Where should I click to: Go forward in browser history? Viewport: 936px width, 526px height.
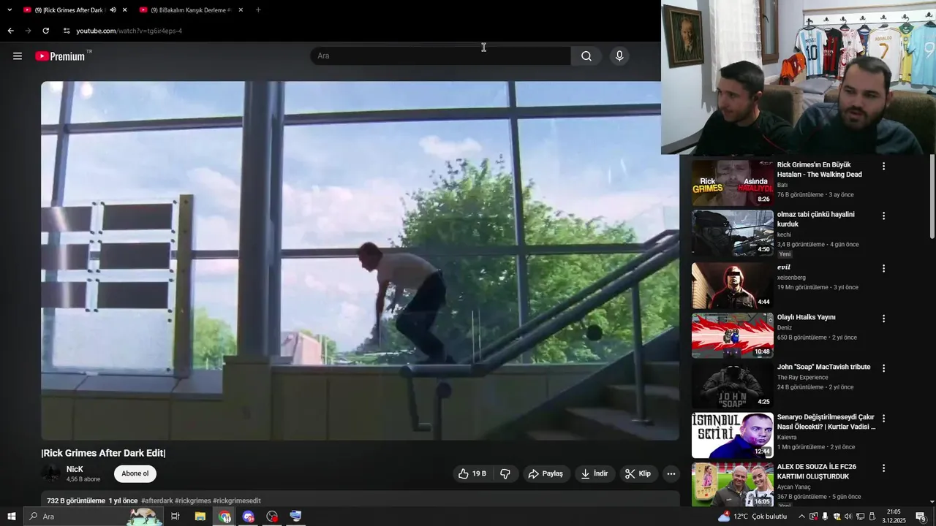[x=28, y=31]
